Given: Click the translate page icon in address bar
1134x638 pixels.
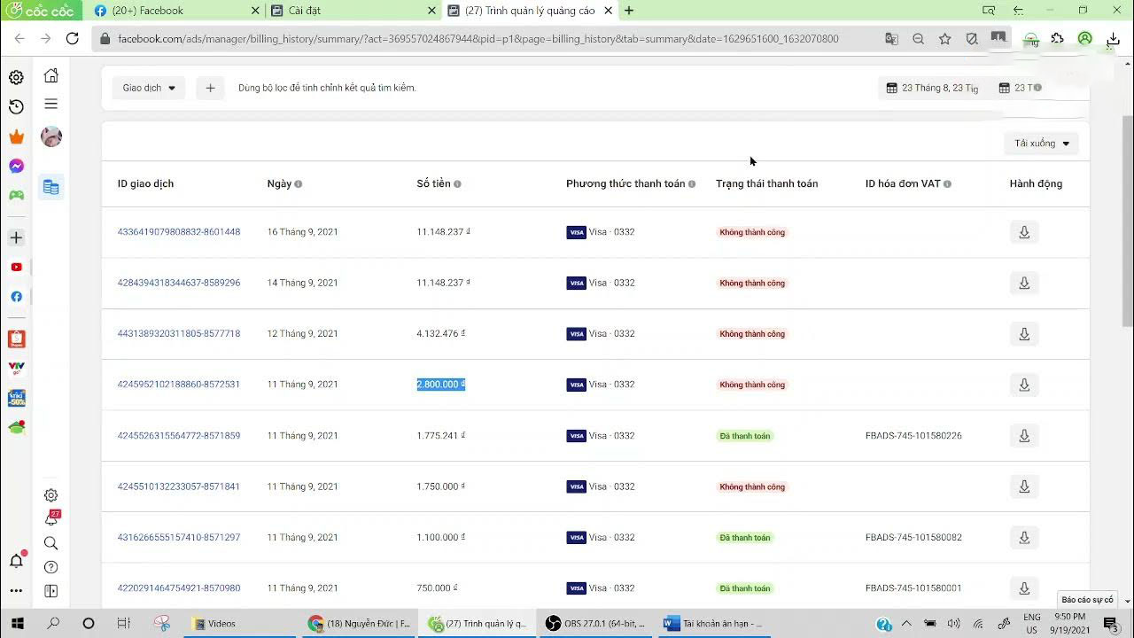Looking at the screenshot, I should (x=891, y=39).
